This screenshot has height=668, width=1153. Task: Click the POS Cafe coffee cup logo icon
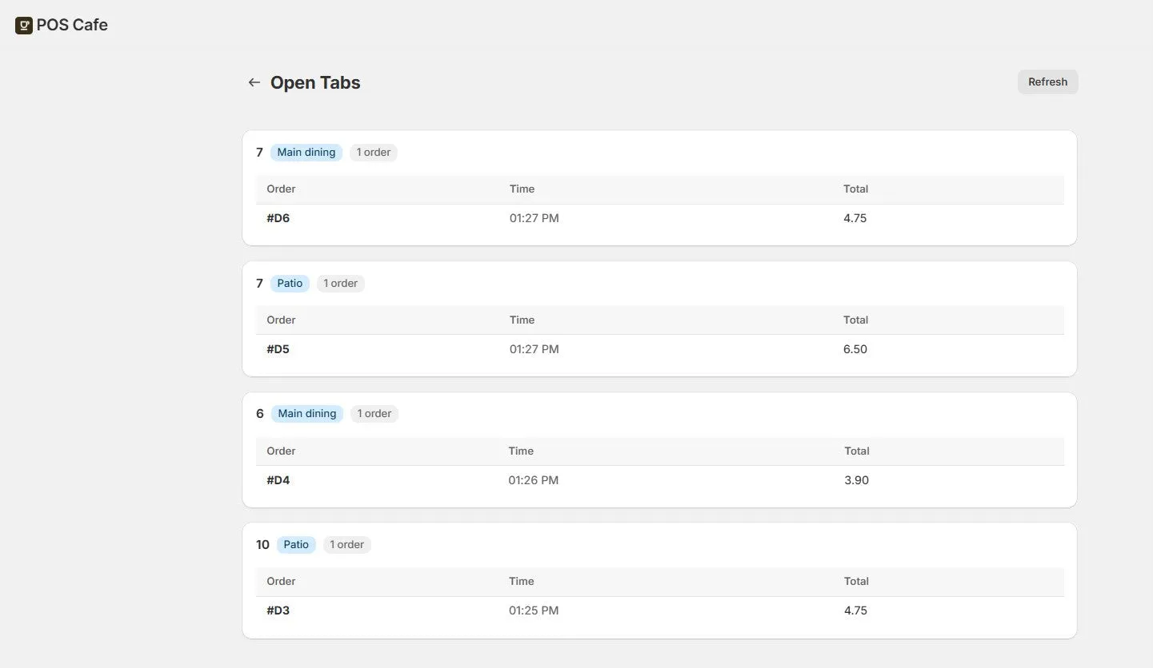click(x=24, y=26)
